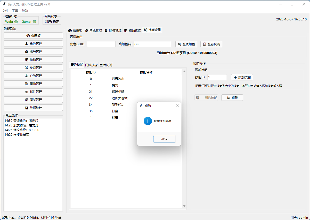
Task: Open Item Management (物品管理) in sidebar
Action: point(33,60)
